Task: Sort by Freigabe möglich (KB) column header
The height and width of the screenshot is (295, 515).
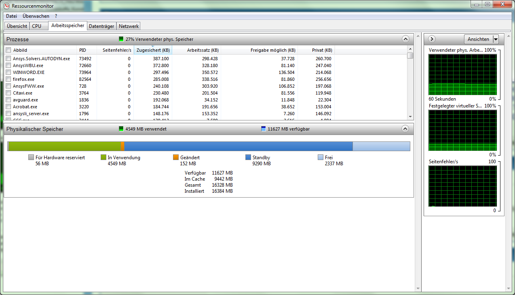Action: pyautogui.click(x=259, y=50)
